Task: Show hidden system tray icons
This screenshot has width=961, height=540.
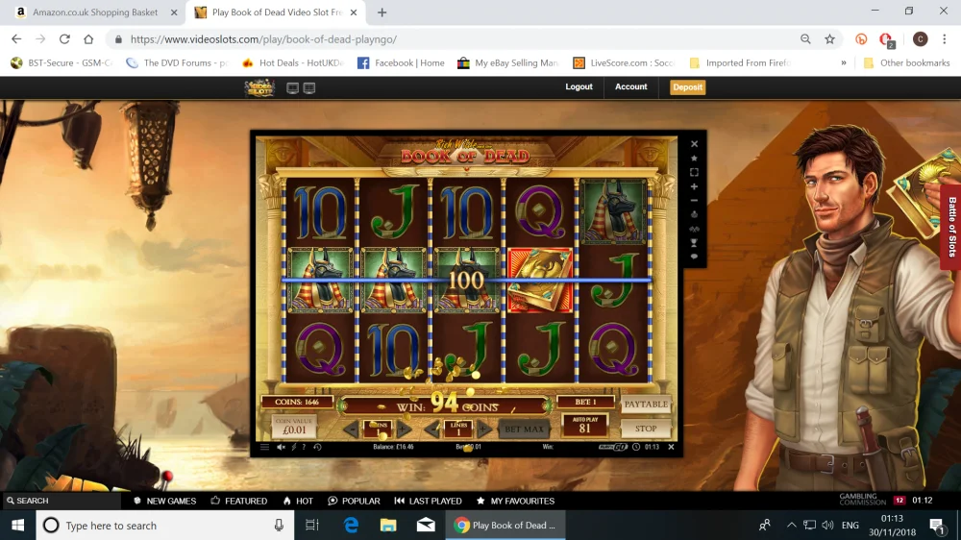Action: (791, 526)
